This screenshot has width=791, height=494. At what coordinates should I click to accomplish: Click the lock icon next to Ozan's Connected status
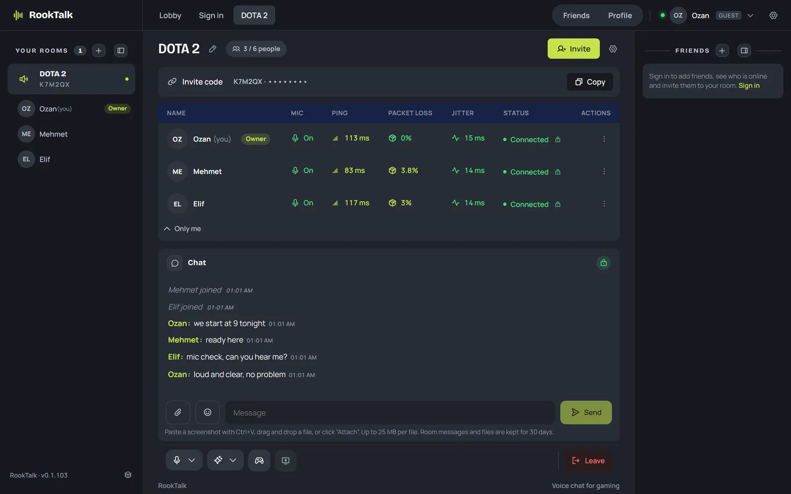coord(558,140)
